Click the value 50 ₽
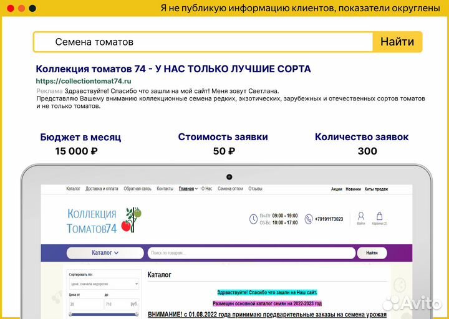Image resolution: width=449 pixels, height=319 pixels. [224, 151]
